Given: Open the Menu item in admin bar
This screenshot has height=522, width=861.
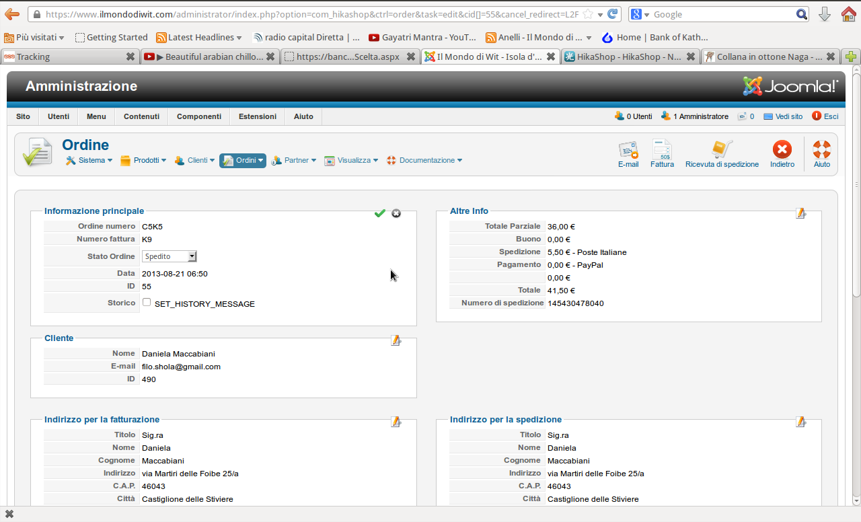Looking at the screenshot, I should (x=96, y=116).
